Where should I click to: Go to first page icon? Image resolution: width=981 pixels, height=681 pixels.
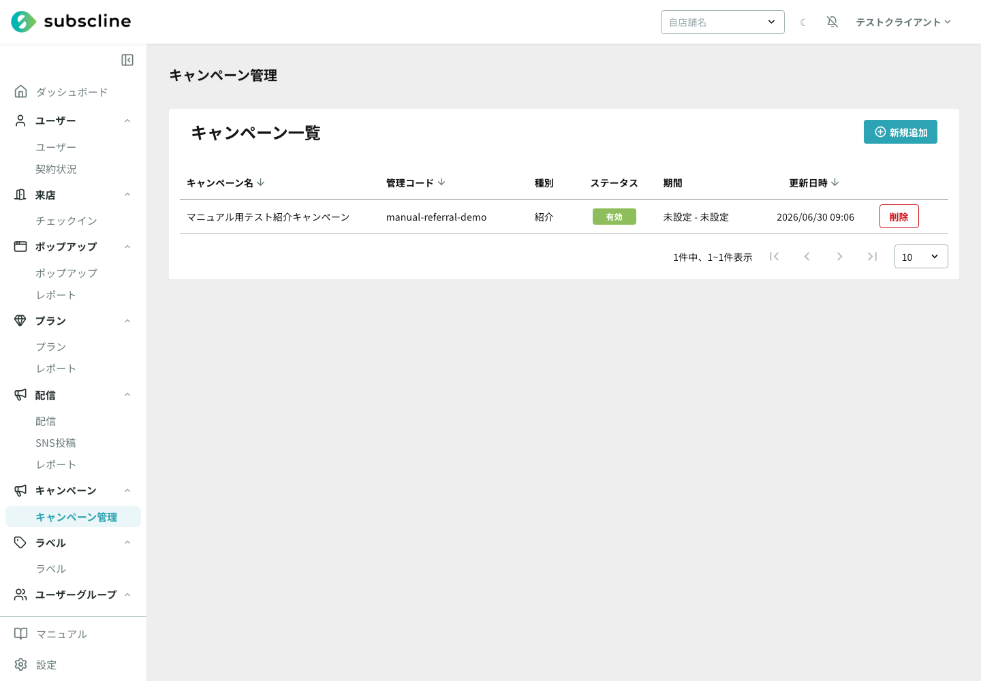(774, 257)
